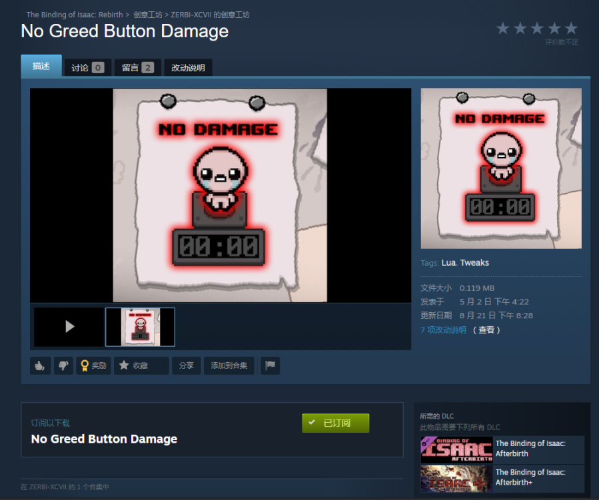Open the 讨论 discussions tab
This screenshot has height=500, width=599.
point(88,67)
